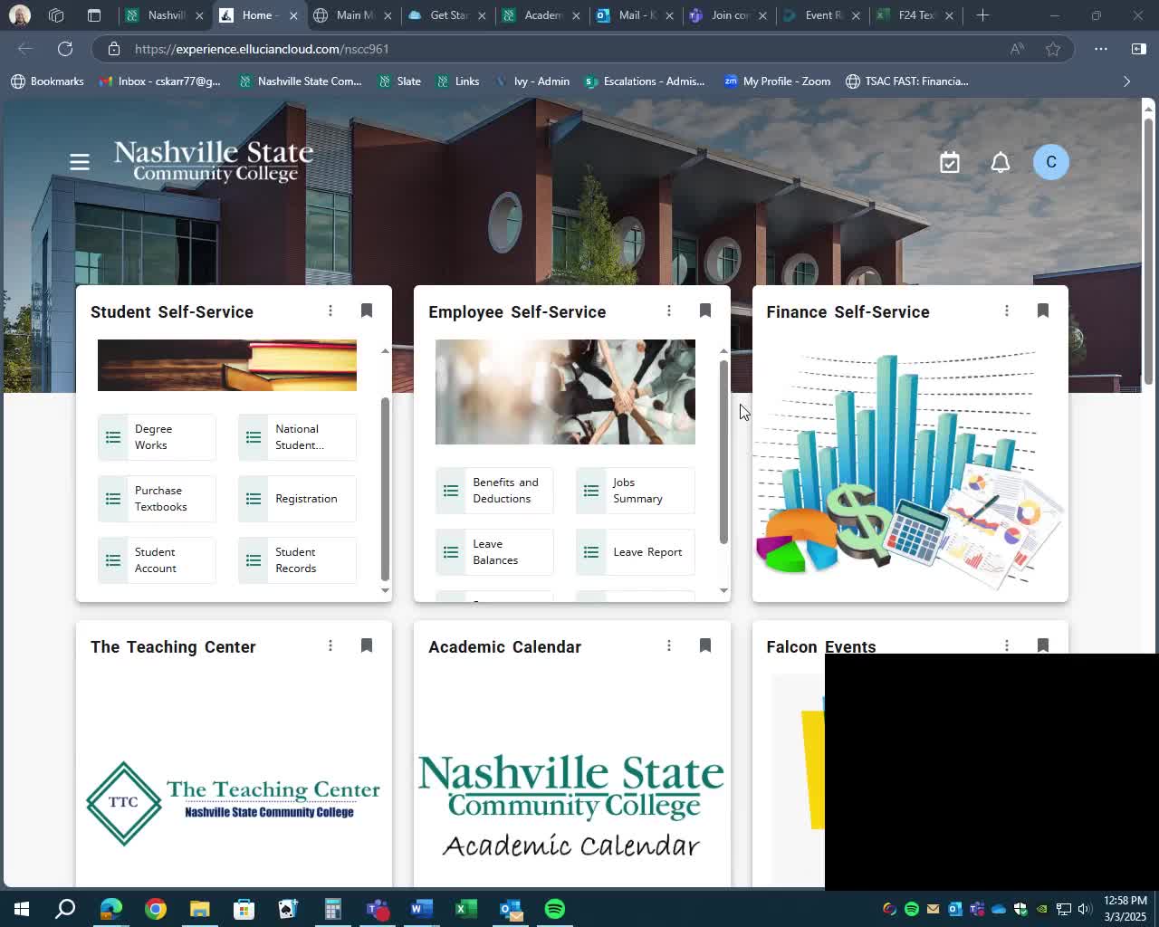Click the Academic Calendar logo image

[x=571, y=806]
